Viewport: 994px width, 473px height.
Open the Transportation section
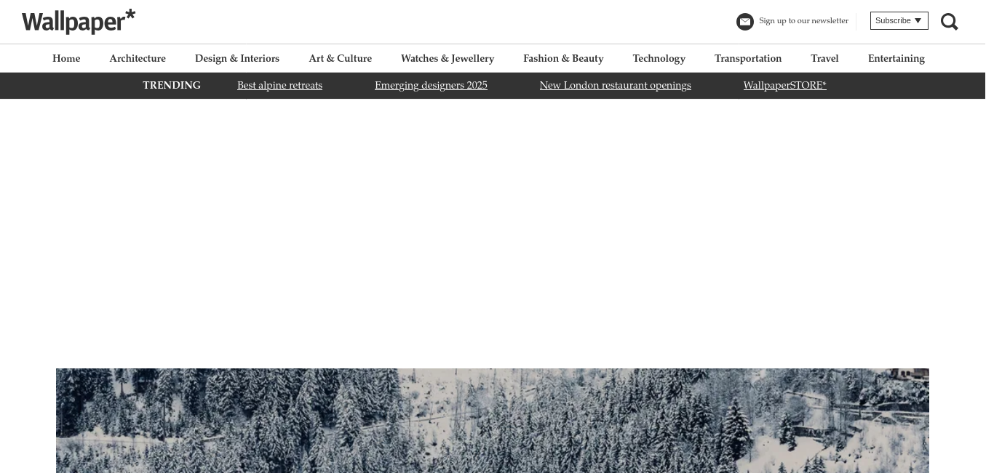click(x=748, y=58)
